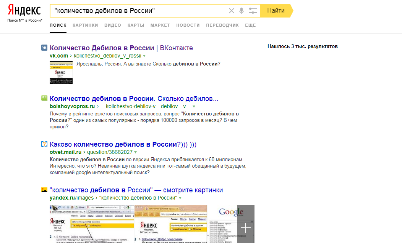The height and width of the screenshot is (243, 402).
Task: Open the bolshoyvopros result title
Action: [134, 99]
